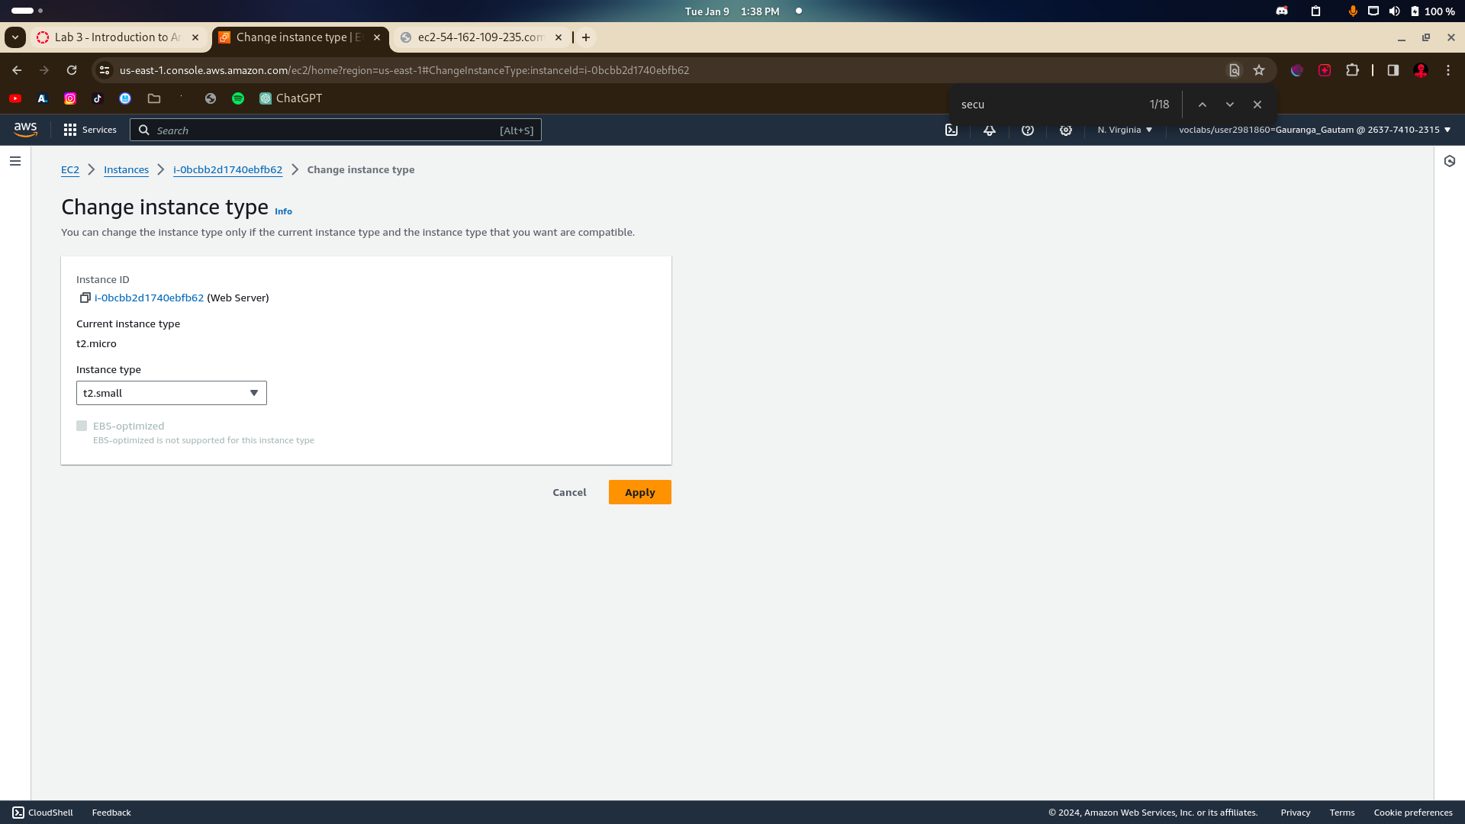The image size is (1465, 824).
Task: Switch to the ec2-54-162-109-235 browser tab
Action: 479,37
